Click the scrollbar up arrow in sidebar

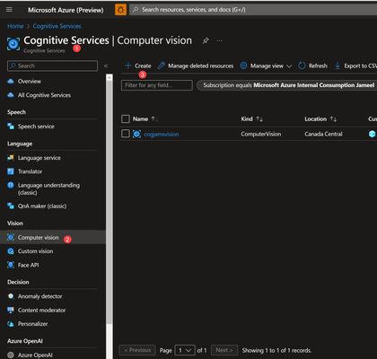tap(110, 77)
